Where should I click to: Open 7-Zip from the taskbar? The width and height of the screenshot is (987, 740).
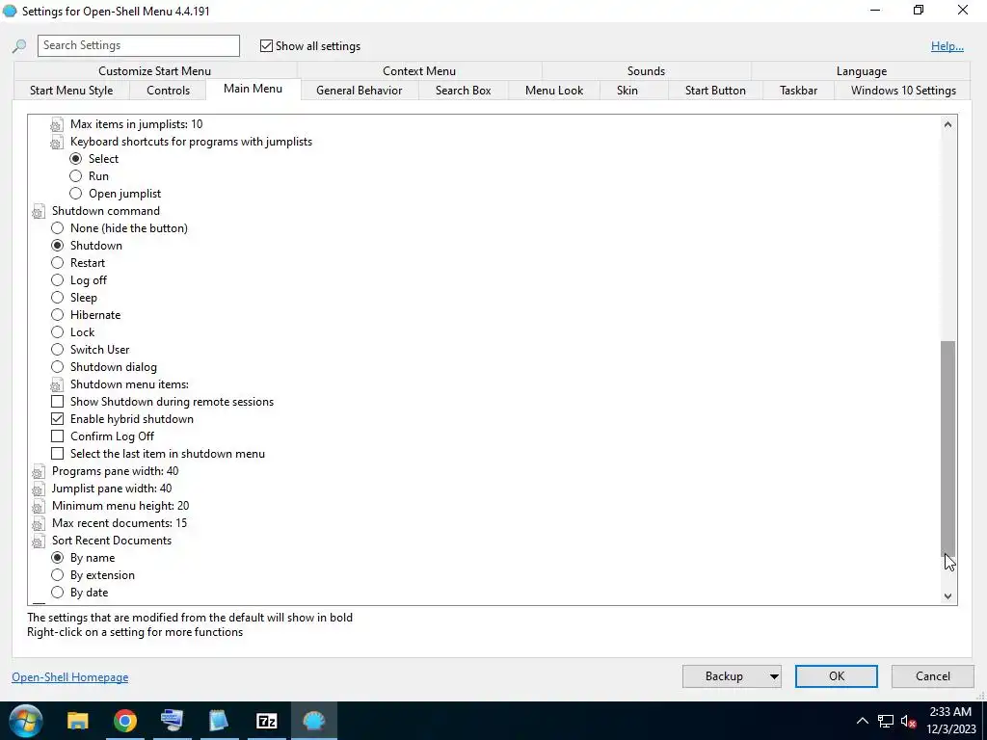pos(266,721)
